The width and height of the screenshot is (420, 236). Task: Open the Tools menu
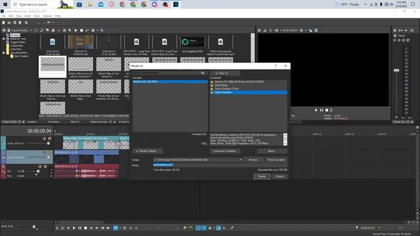(37, 16)
